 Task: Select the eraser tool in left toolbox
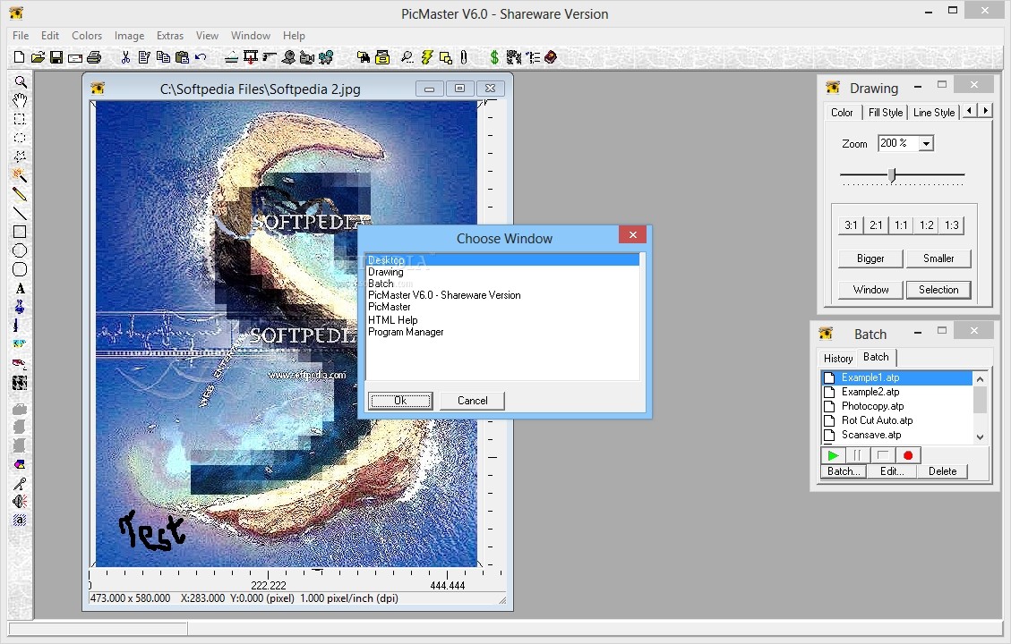click(x=20, y=363)
